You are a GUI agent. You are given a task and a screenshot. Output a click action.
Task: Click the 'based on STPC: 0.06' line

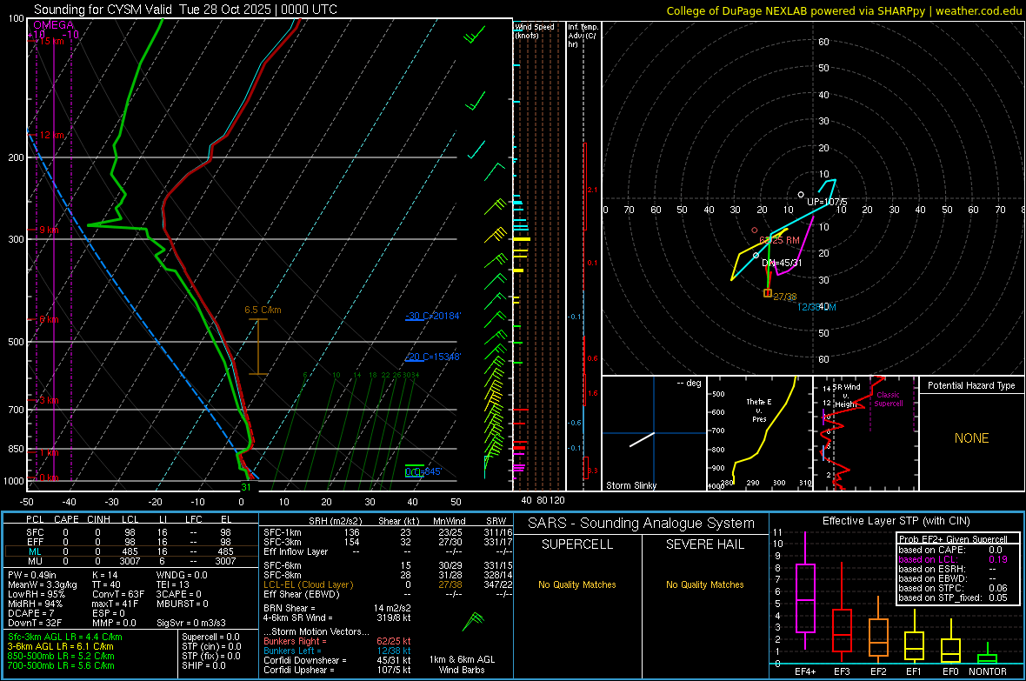pyautogui.click(x=953, y=588)
